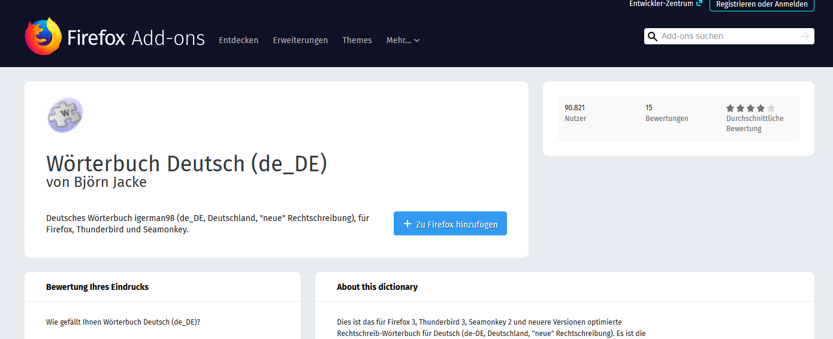Click the dictionary puzzle-piece add-on icon
Screen dimensions: 833x339
point(65,115)
